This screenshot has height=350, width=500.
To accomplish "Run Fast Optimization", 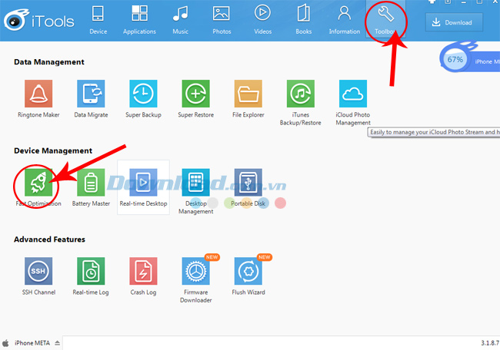I will (x=38, y=183).
